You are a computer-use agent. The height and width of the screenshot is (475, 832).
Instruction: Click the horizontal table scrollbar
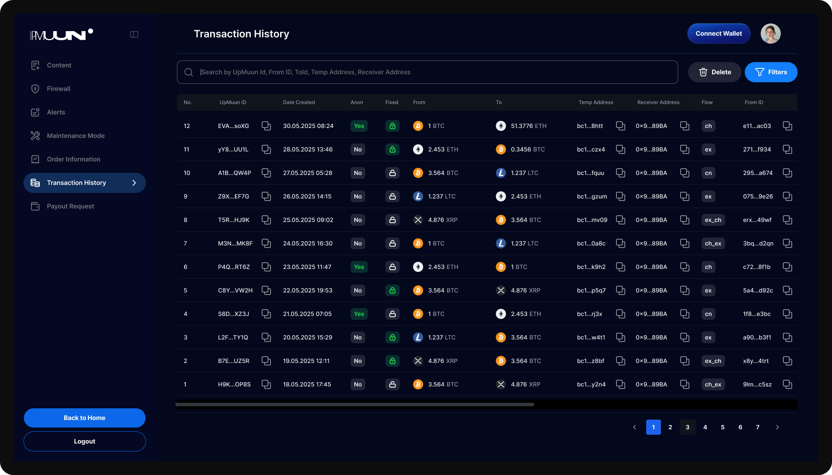coord(355,405)
